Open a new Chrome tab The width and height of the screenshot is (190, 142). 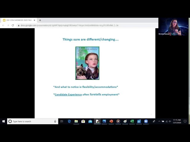point(40,20)
